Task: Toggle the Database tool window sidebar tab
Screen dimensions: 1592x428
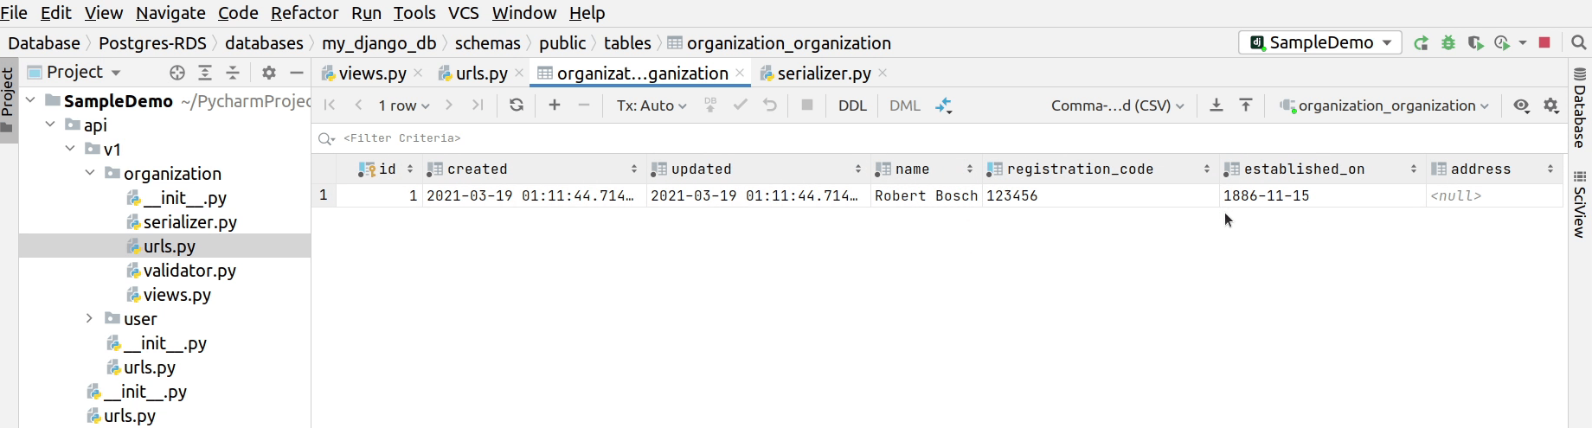Action: [x=1580, y=109]
